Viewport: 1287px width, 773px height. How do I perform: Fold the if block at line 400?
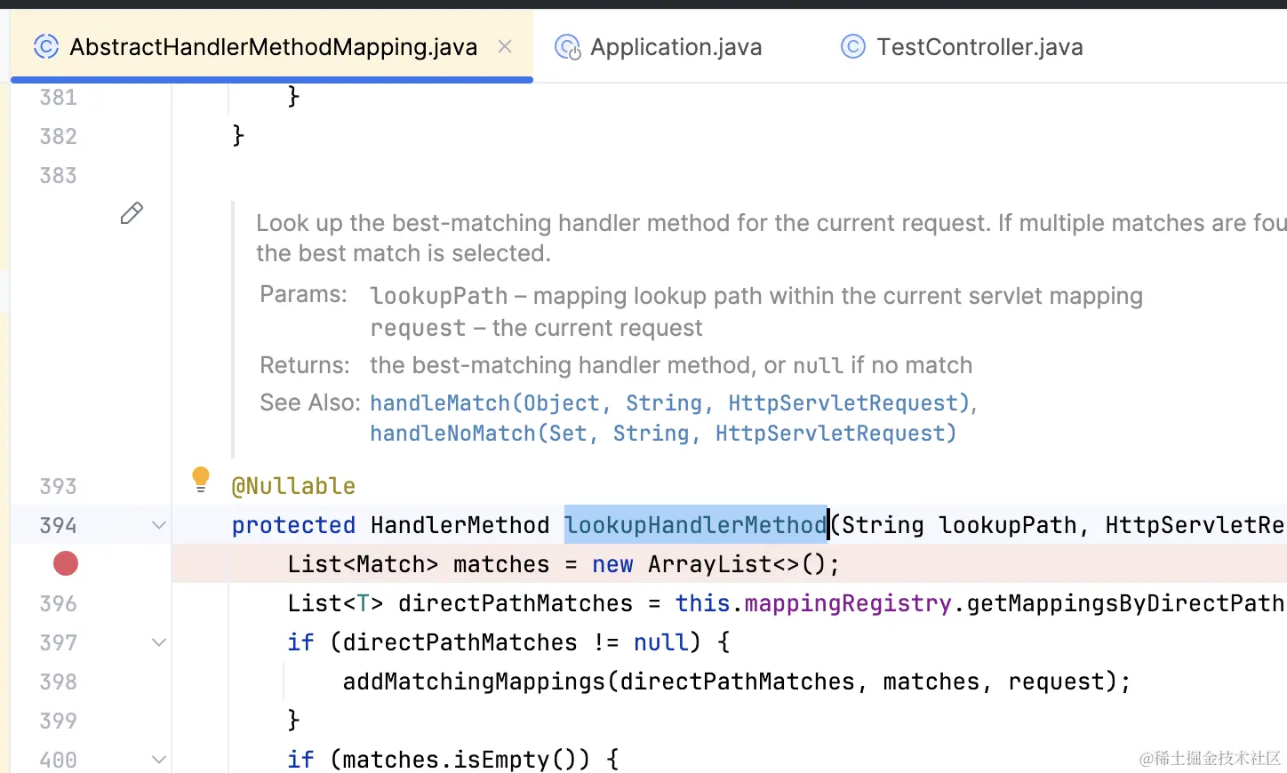159,760
